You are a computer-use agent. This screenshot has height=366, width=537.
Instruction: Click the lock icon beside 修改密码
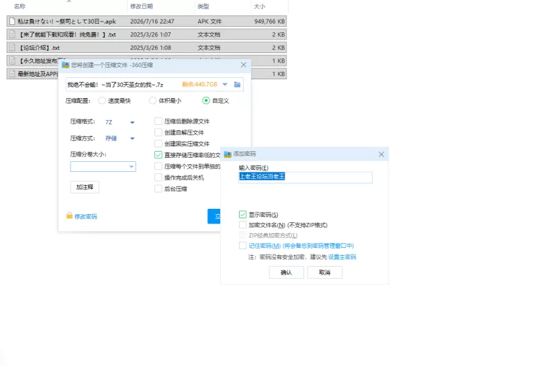(69, 216)
